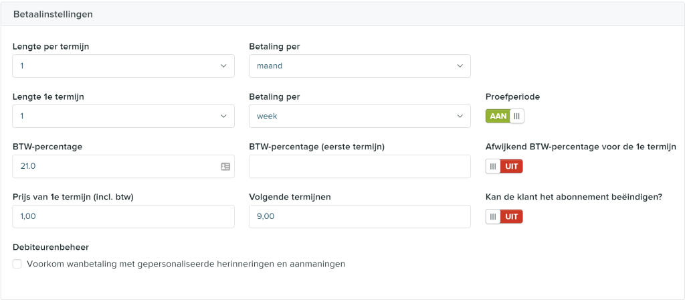Click Prijs van 1e termijn field
Image resolution: width=685 pixels, height=300 pixels.
[123, 217]
